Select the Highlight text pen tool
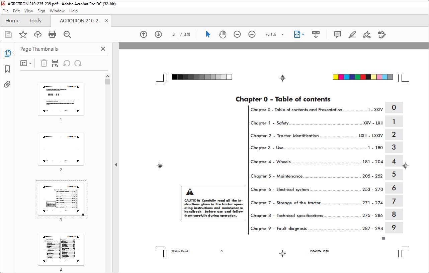The height and width of the screenshot is (273, 429). click(x=352, y=34)
